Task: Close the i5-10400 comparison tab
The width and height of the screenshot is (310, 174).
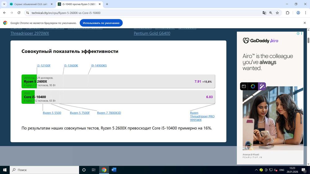Action: point(100,4)
